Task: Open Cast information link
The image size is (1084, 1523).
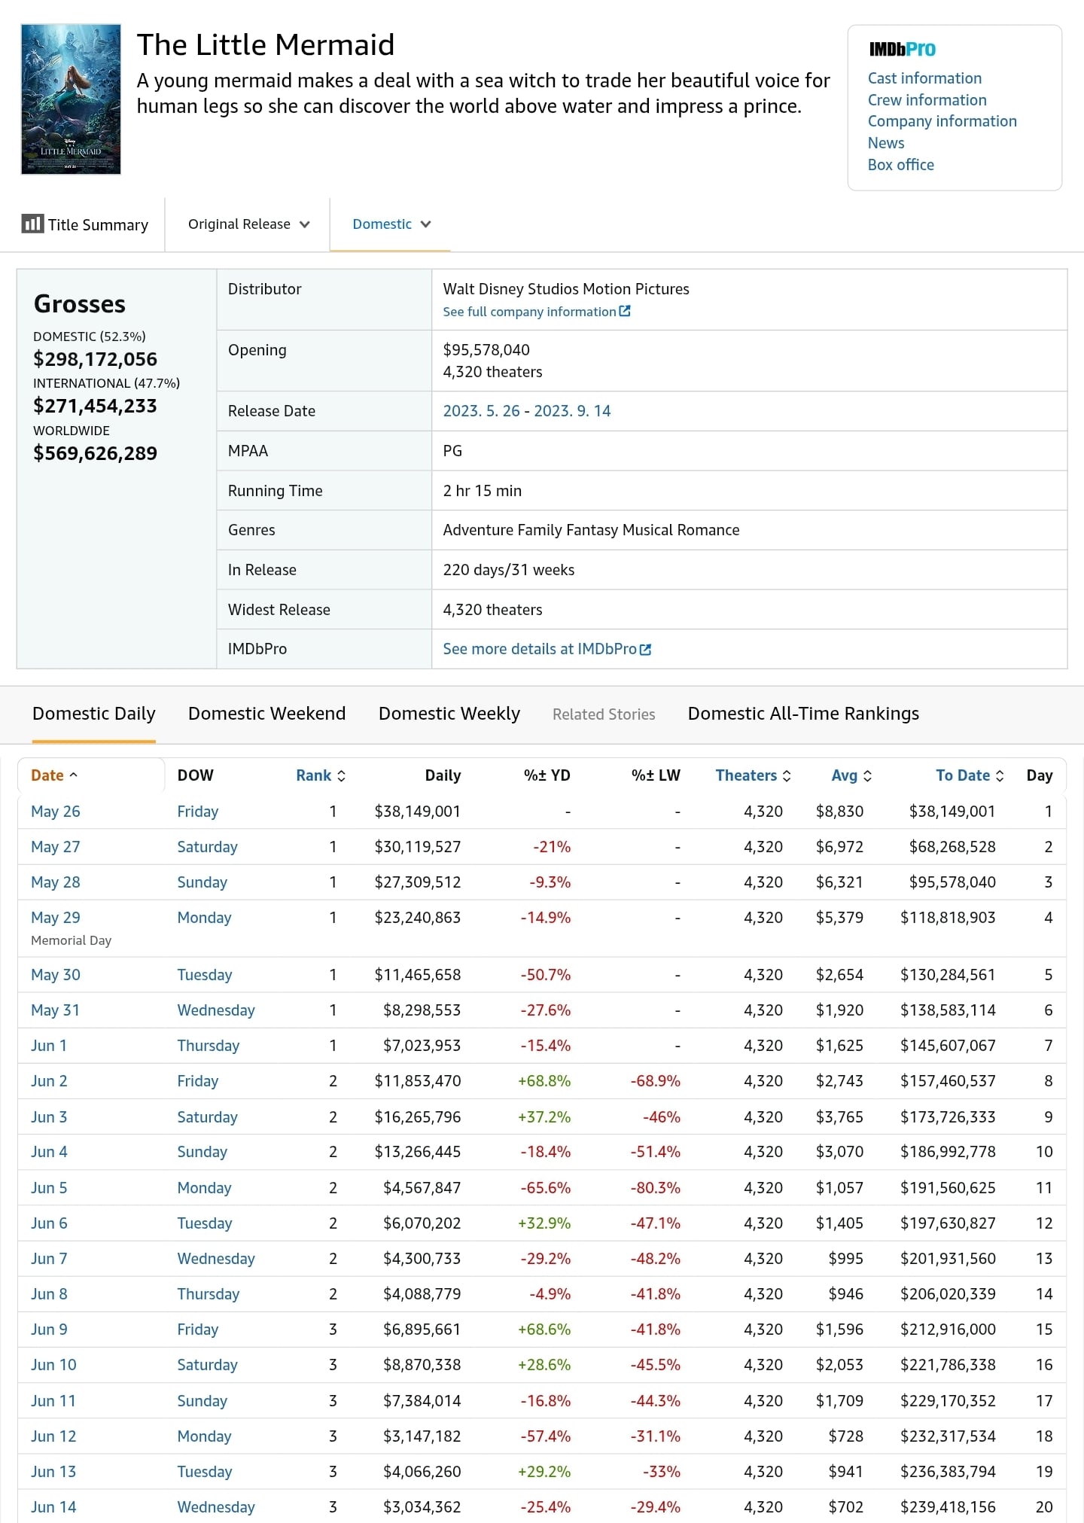Action: click(x=924, y=78)
